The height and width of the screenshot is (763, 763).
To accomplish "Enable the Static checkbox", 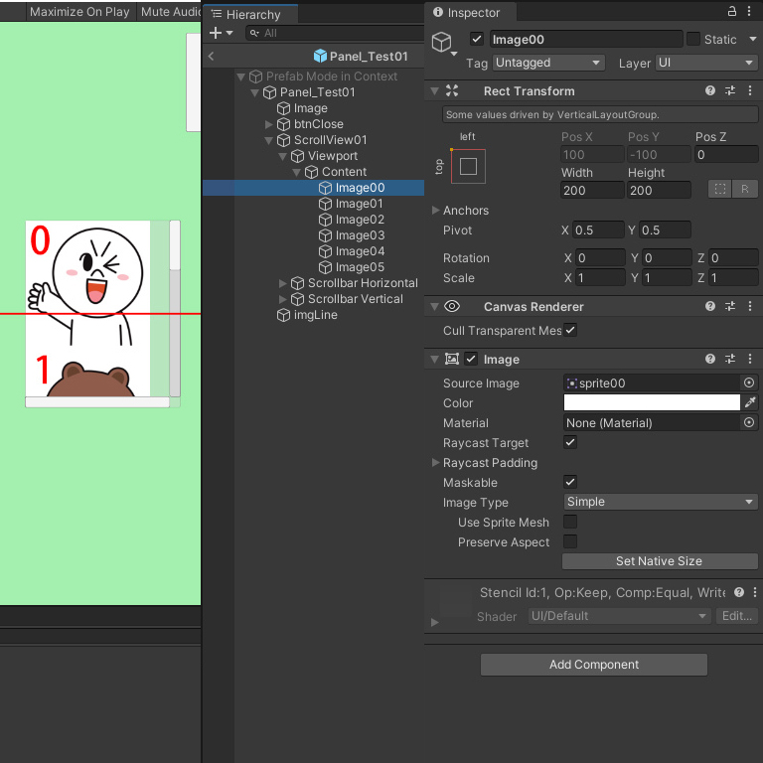I will pyautogui.click(x=692, y=39).
